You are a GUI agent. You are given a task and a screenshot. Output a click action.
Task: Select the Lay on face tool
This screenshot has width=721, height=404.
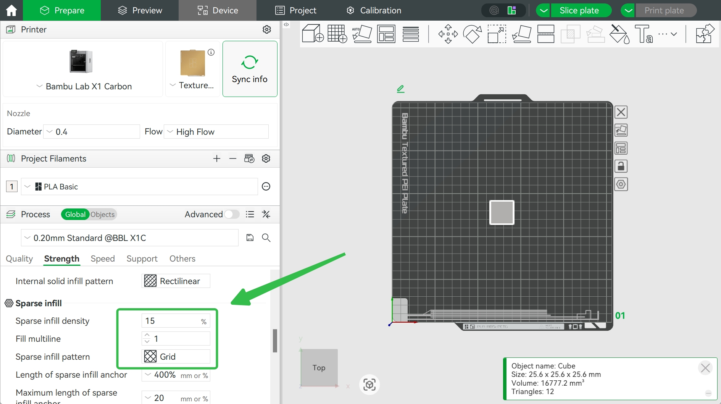pyautogui.click(x=521, y=34)
